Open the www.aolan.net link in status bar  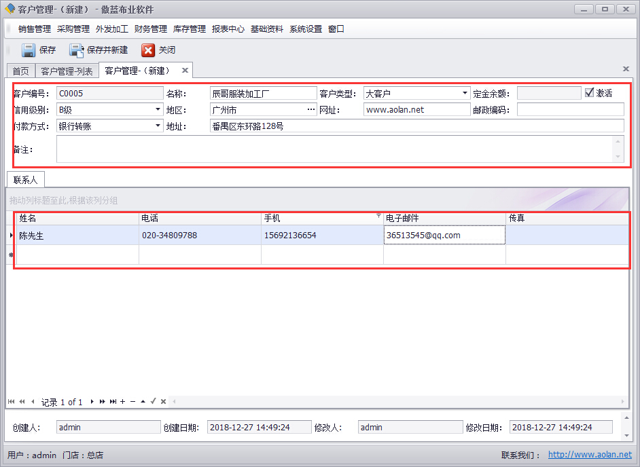click(590, 455)
